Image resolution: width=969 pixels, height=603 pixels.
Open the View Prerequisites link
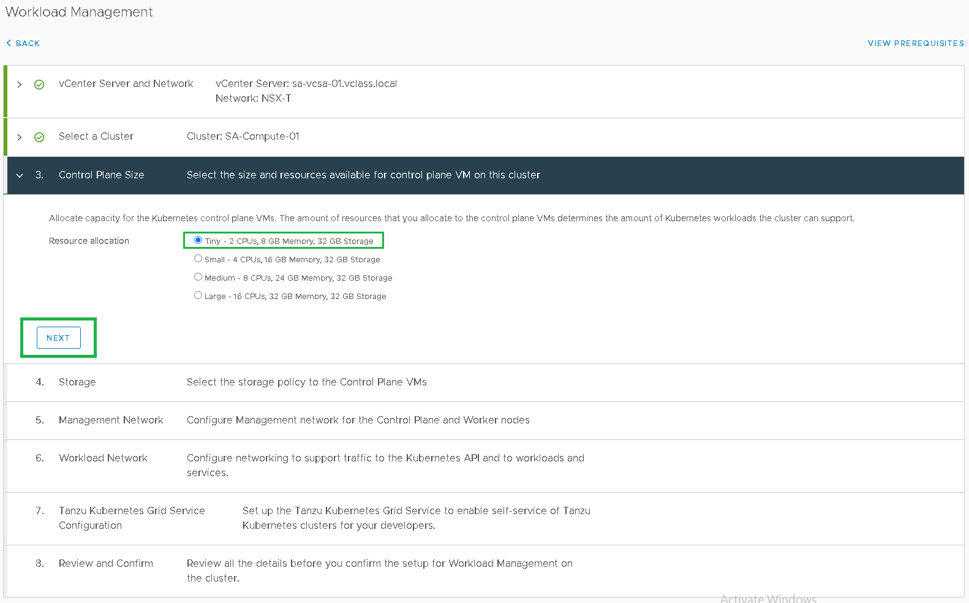click(x=915, y=44)
